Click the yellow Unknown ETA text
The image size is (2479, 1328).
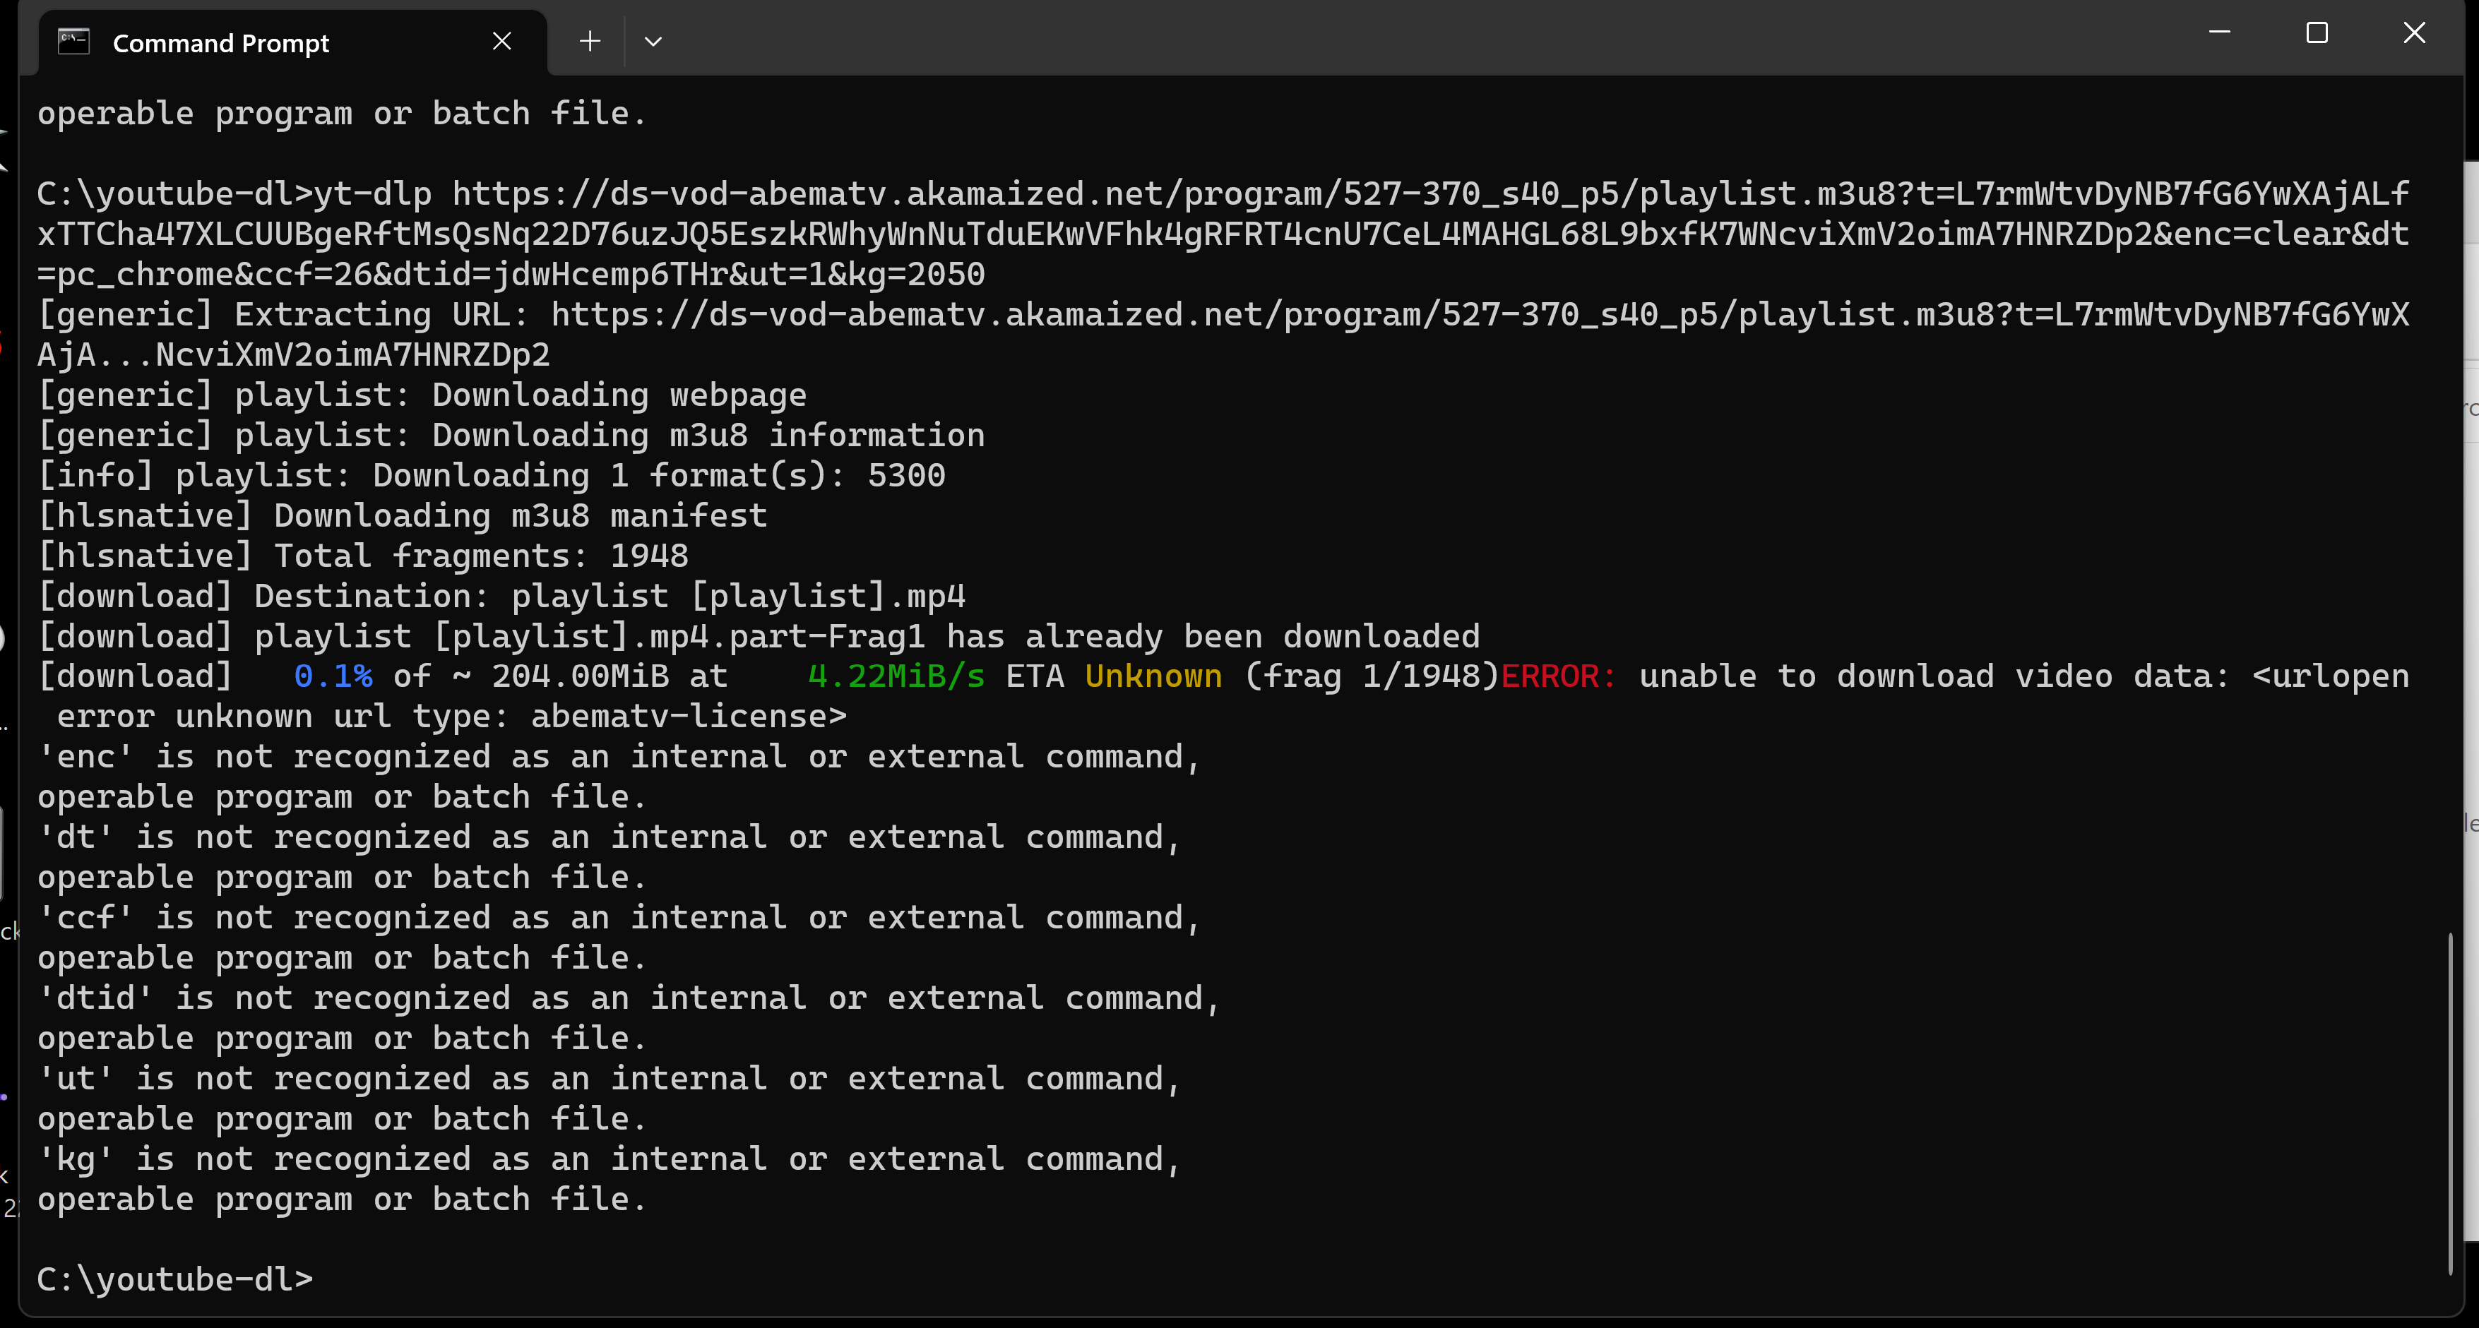pos(1153,676)
